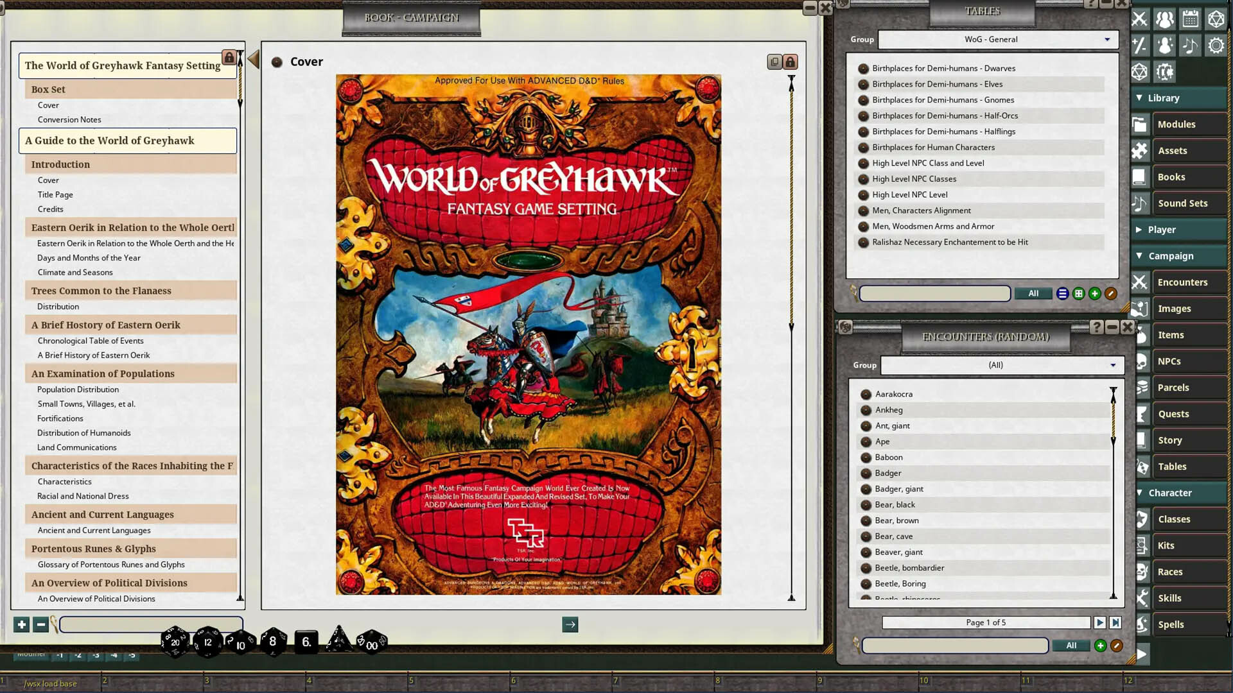The height and width of the screenshot is (693, 1233).
Task: Toggle the All filter in the Encounters panel
Action: (1071, 646)
